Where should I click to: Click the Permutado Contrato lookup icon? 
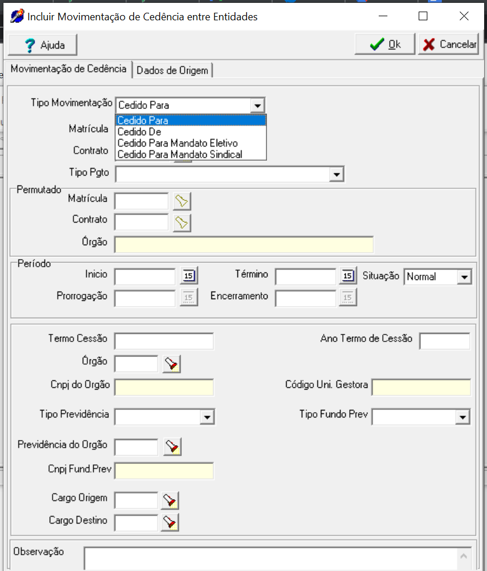(182, 222)
